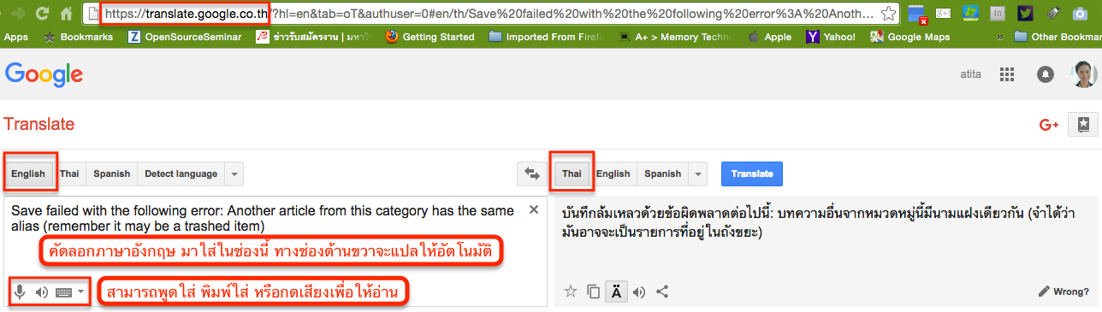Image resolution: width=1102 pixels, height=312 pixels.
Task: Swap languages with the arrows button
Action: (532, 174)
